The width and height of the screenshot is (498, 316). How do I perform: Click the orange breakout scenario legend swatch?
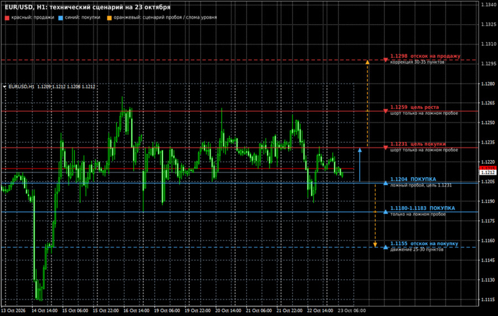click(109, 18)
